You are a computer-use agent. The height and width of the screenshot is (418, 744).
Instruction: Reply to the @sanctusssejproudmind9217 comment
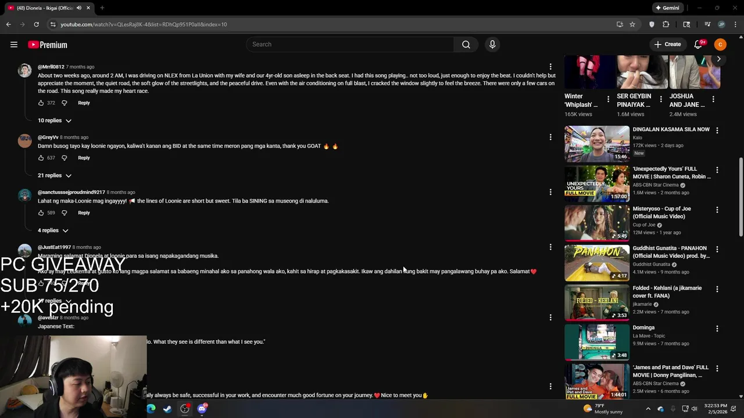(x=84, y=213)
